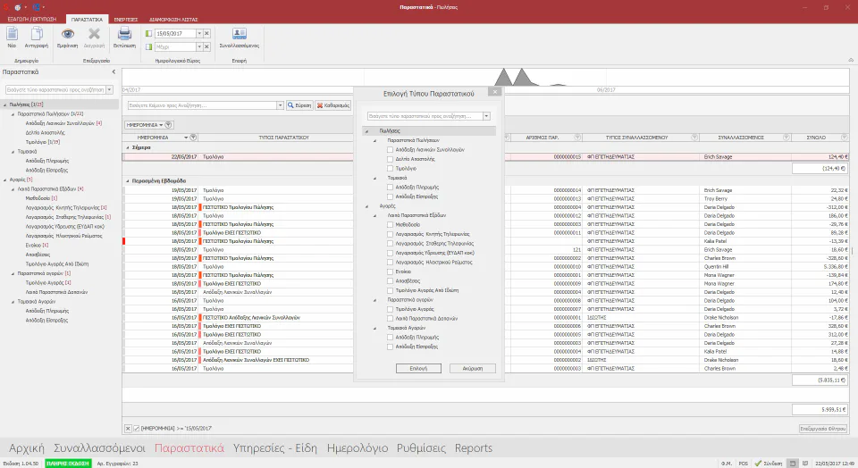Go to Ημερολόγιο navigation item
The width and height of the screenshot is (858, 468).
pos(357,448)
